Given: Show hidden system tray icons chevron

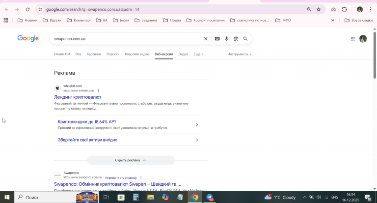Looking at the screenshot, I should [304, 197].
